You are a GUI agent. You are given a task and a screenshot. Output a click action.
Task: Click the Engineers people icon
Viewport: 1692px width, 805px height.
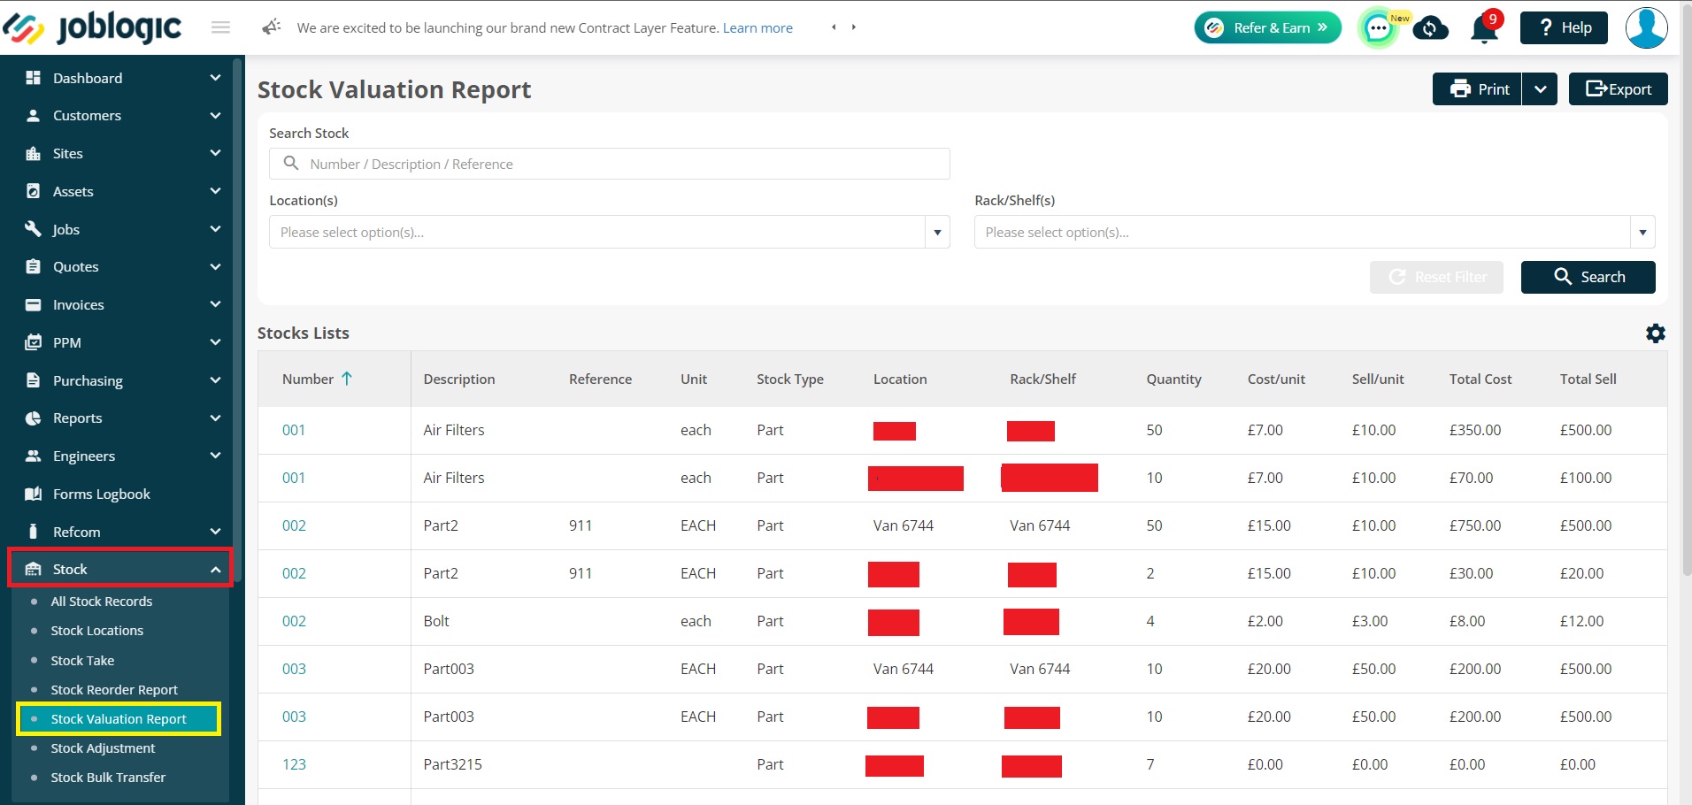(x=34, y=456)
